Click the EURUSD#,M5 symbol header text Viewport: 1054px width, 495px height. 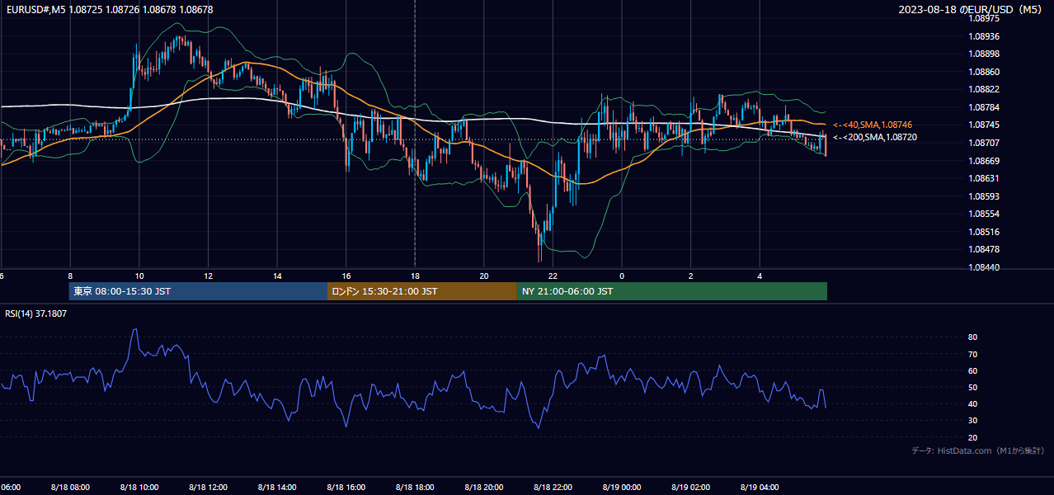(x=110, y=9)
